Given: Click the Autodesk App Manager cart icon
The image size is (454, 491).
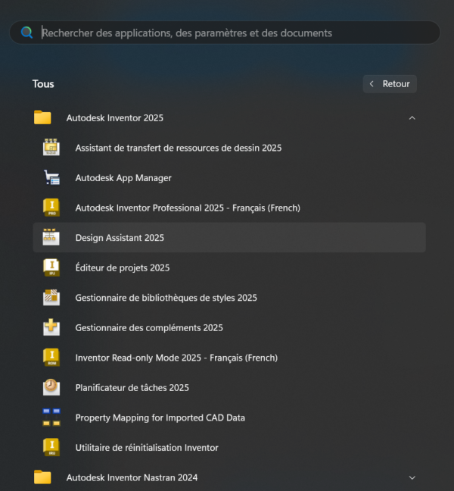Looking at the screenshot, I should click(51, 177).
